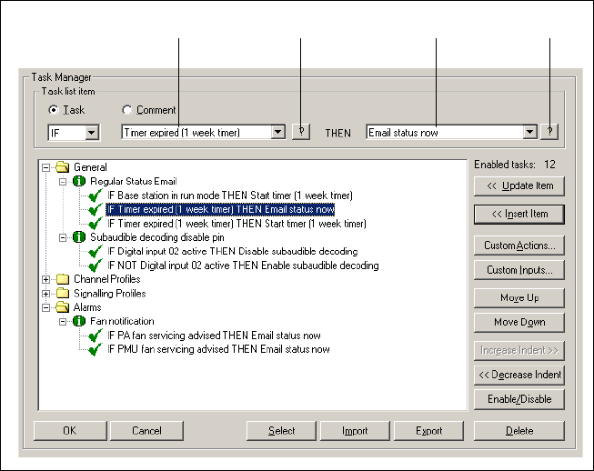Viewport: 594px width, 471px height.
Task: Click info icon of Fan notification
Action: click(79, 322)
